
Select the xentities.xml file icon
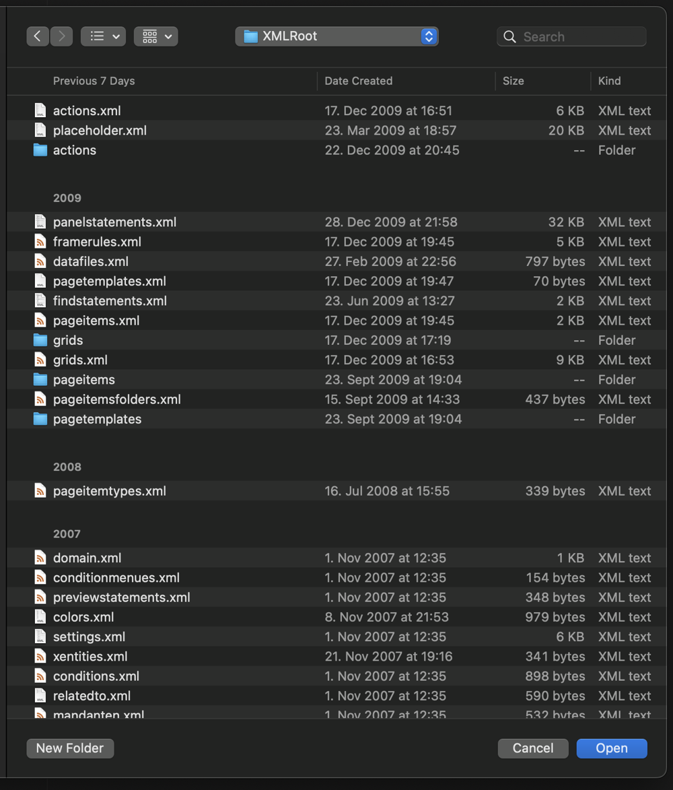40,656
